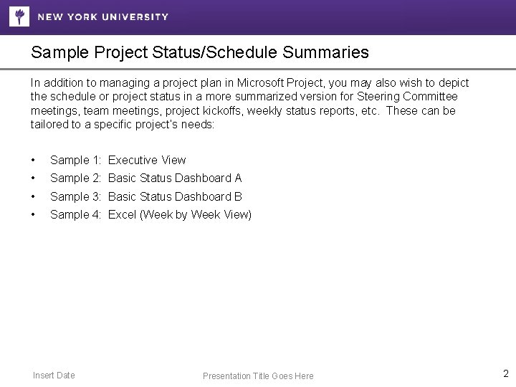The width and height of the screenshot is (516, 387).
Task: Click the bullet before Sample 4
Action: tap(34, 215)
